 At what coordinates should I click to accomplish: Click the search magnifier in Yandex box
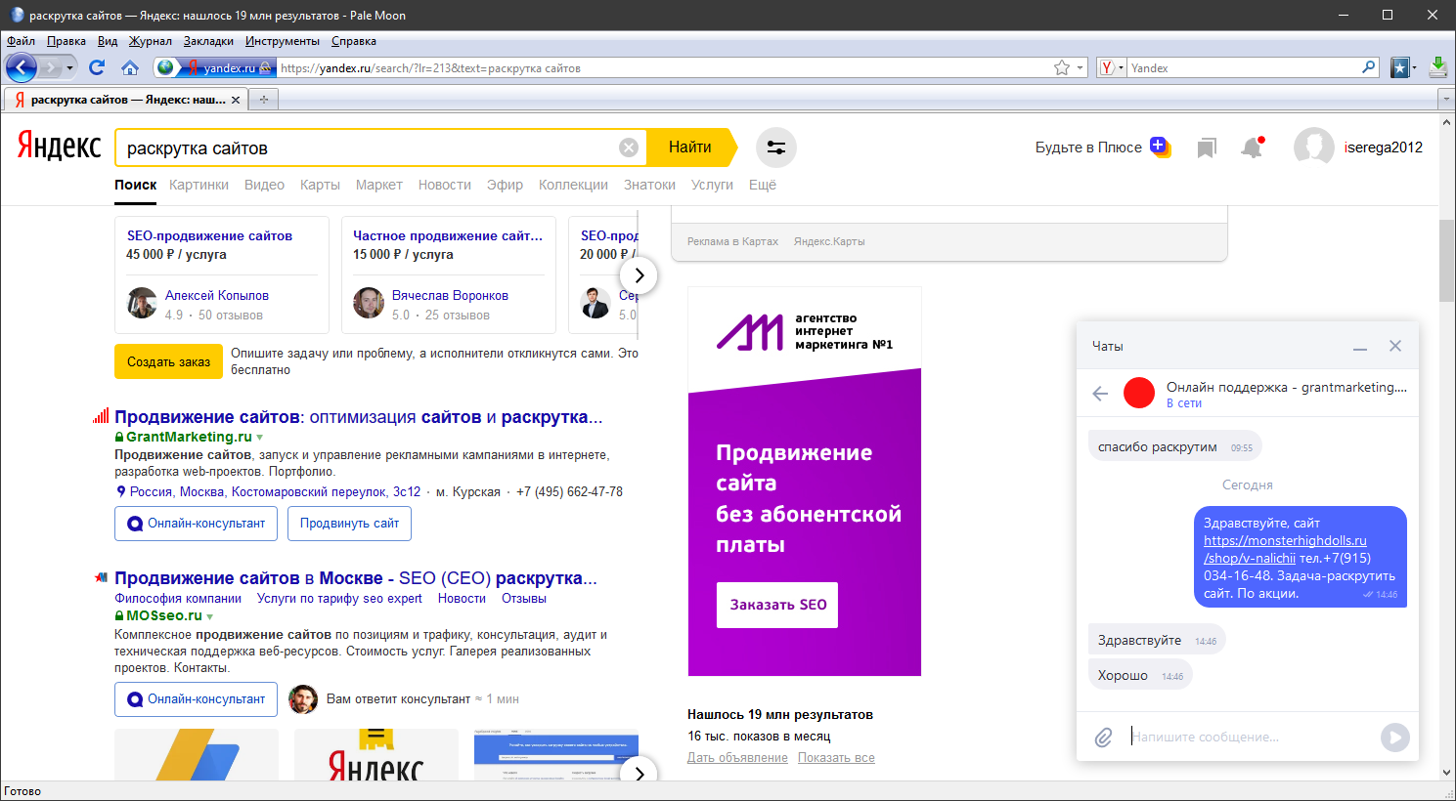[1369, 67]
